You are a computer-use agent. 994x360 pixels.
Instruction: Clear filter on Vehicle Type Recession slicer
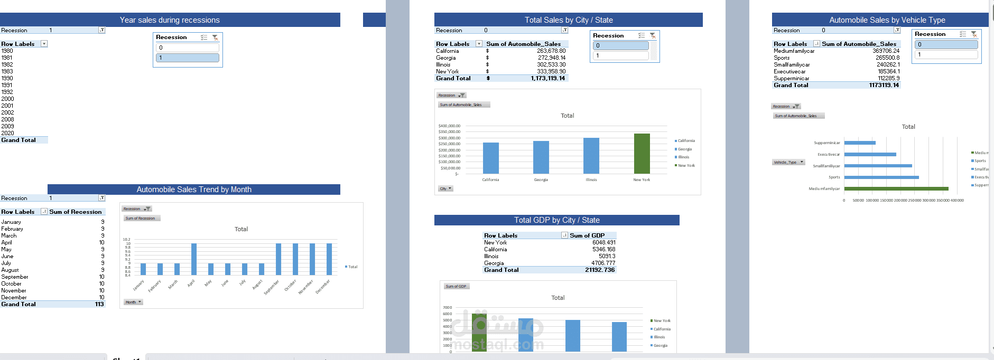[974, 34]
